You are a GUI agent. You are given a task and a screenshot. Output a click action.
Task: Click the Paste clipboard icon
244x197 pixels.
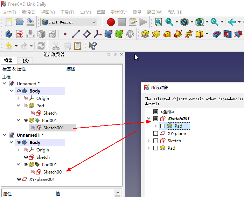(78, 46)
